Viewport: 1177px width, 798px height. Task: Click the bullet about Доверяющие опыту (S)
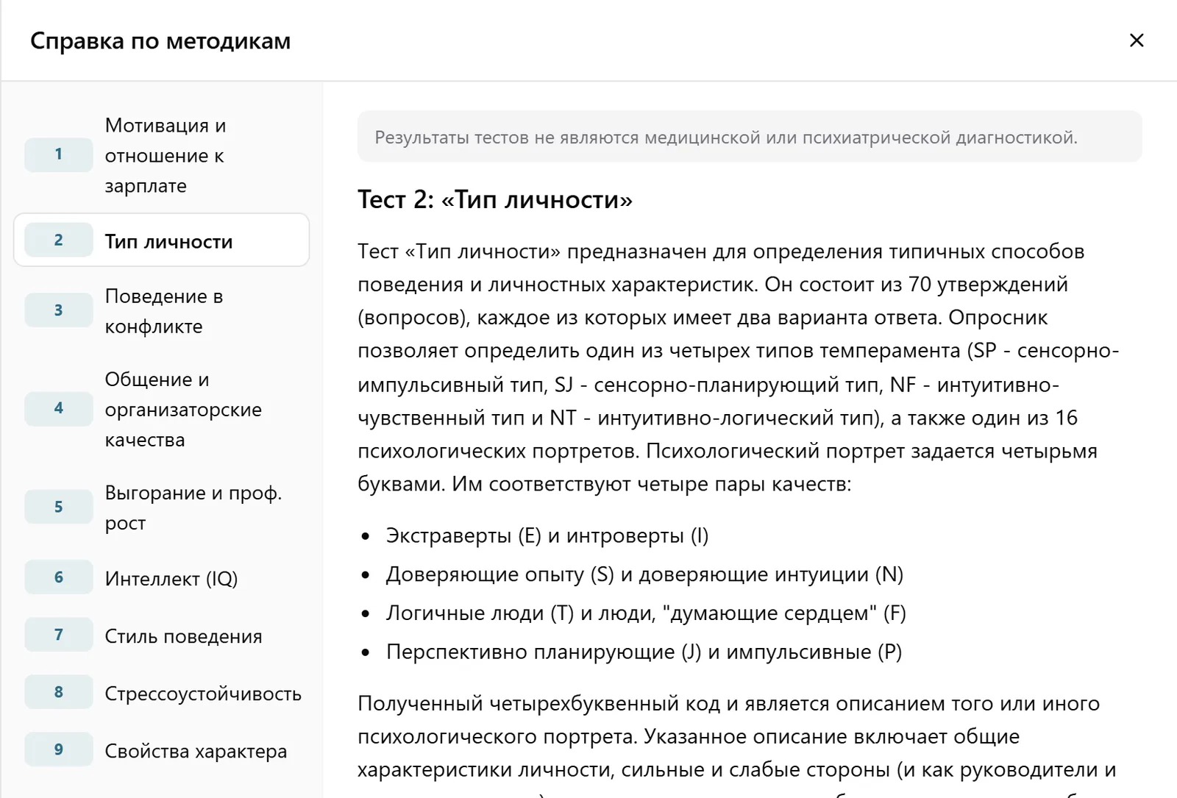644,574
